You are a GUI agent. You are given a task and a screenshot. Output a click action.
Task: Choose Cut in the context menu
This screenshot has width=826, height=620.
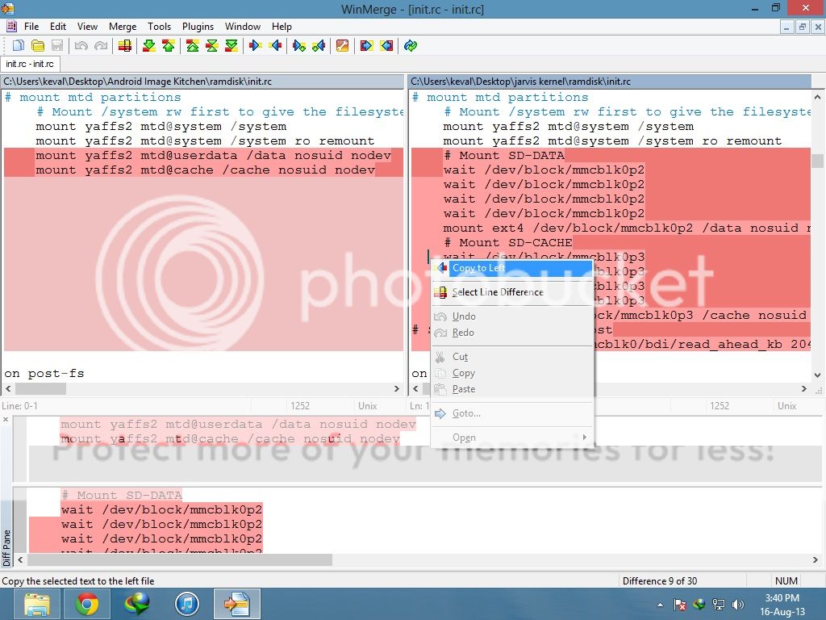click(x=512, y=357)
